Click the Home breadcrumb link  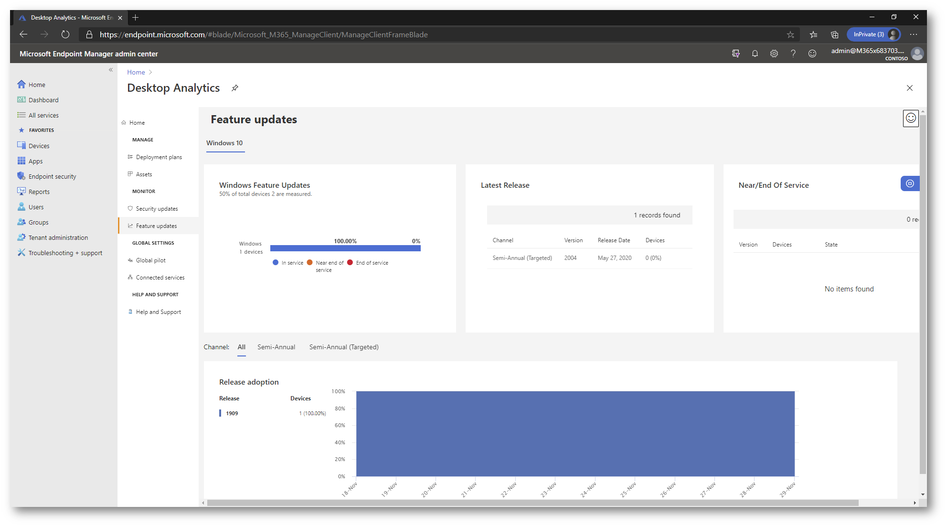pyautogui.click(x=136, y=72)
